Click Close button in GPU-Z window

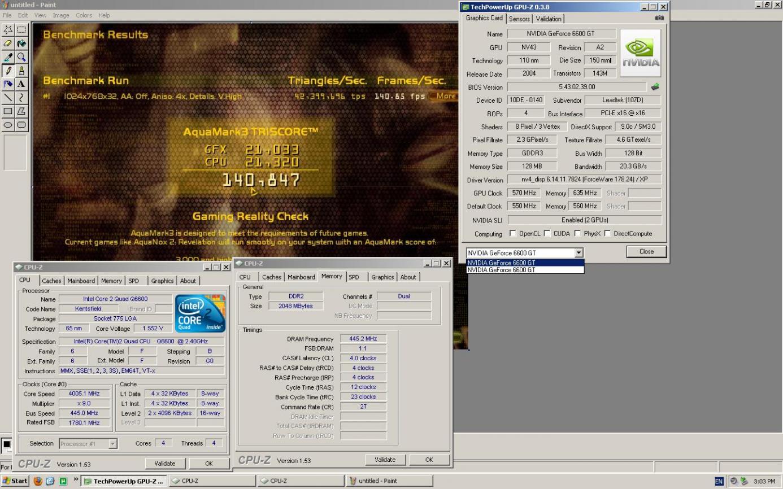(x=646, y=252)
